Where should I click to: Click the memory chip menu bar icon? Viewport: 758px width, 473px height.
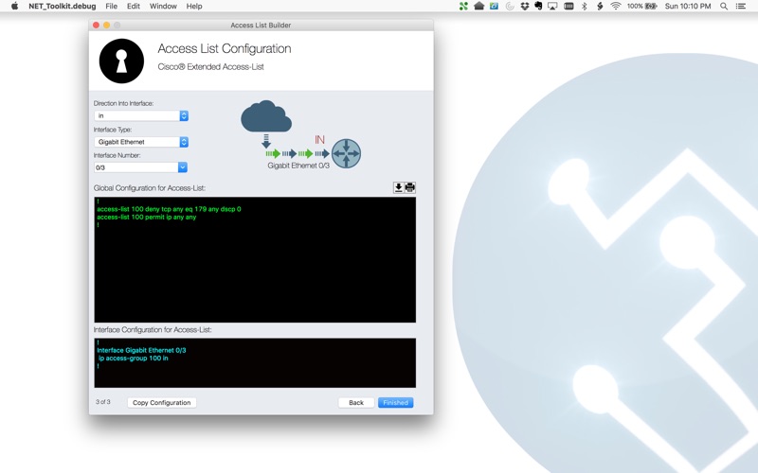pos(569,7)
